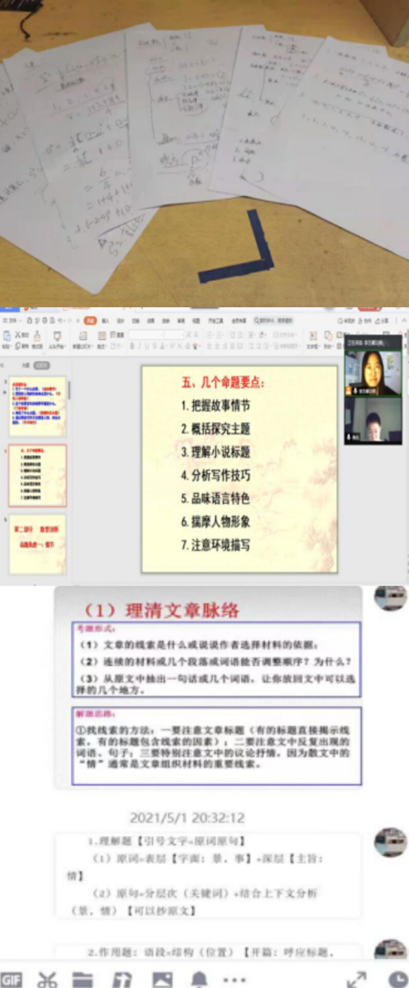Click the image picture send icon
Screen dimensions: 409x988
[162, 979]
